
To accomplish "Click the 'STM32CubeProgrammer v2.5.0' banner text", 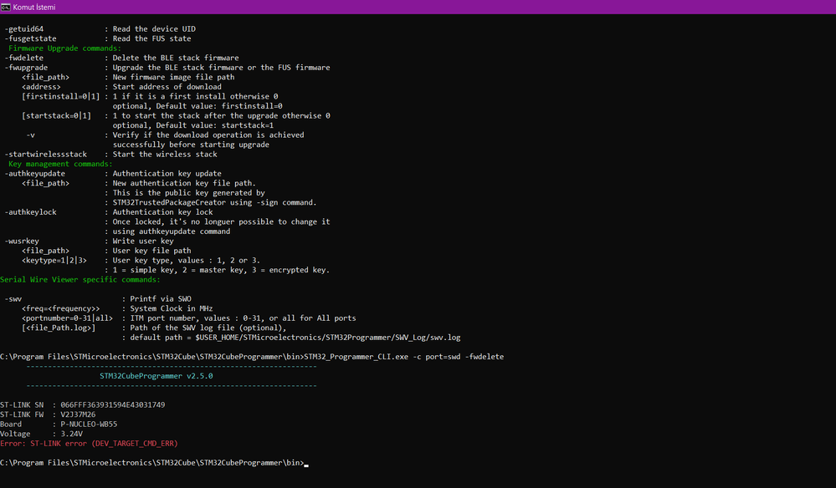I will [156, 376].
